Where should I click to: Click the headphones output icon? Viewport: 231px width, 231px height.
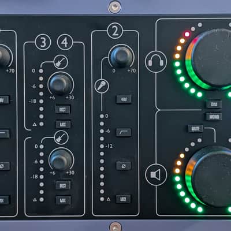point(156,62)
